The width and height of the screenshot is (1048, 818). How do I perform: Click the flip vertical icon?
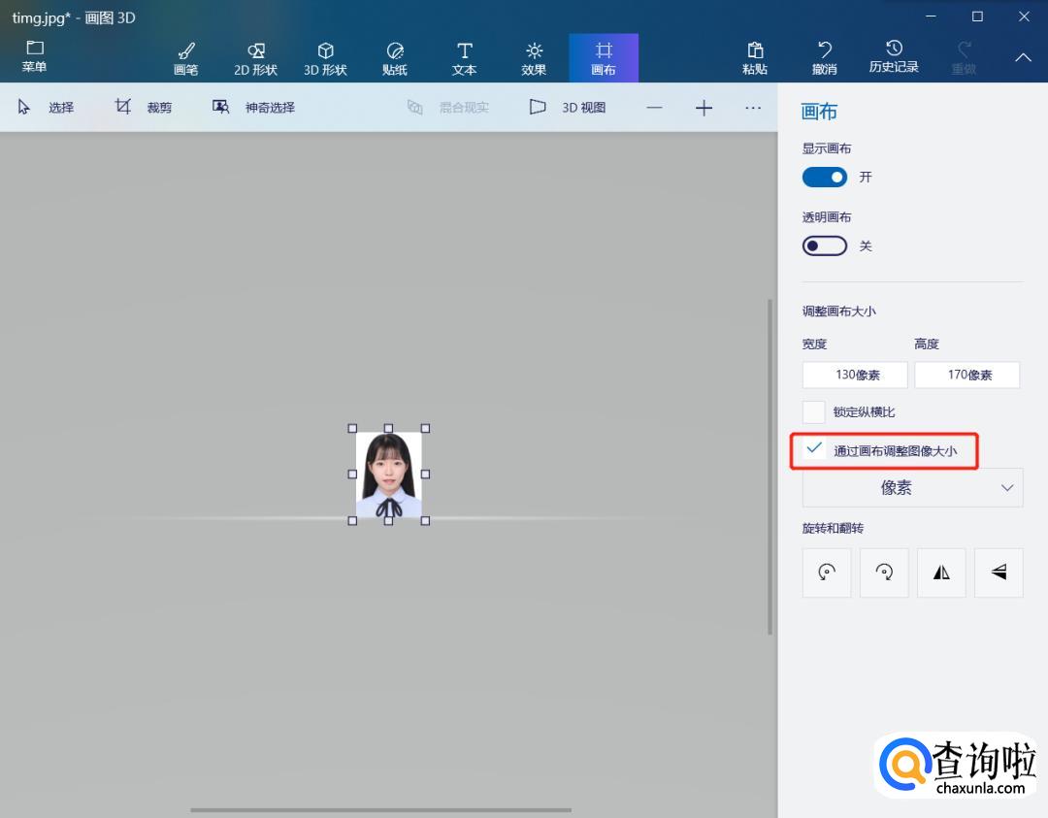pyautogui.click(x=999, y=573)
